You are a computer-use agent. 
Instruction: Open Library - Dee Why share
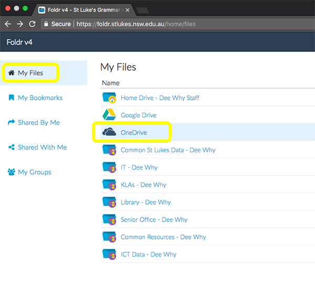[x=145, y=202]
